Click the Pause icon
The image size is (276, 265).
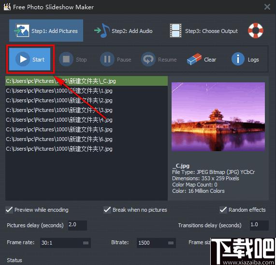[x=107, y=59]
